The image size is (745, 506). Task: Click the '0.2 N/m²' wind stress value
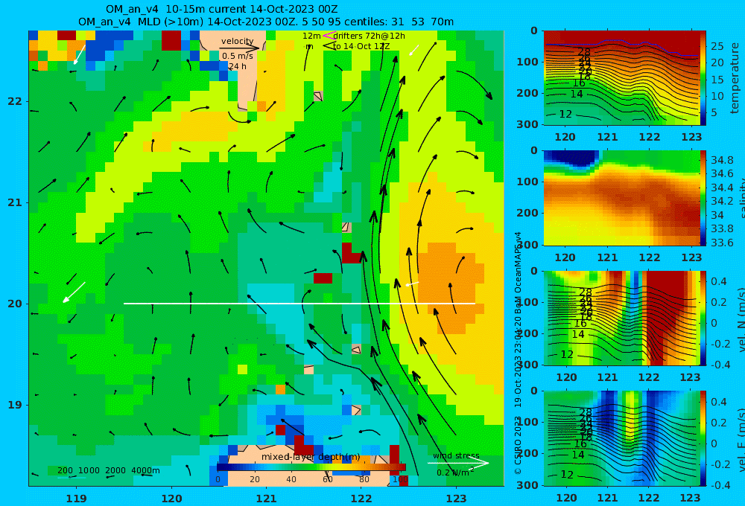coord(455,473)
